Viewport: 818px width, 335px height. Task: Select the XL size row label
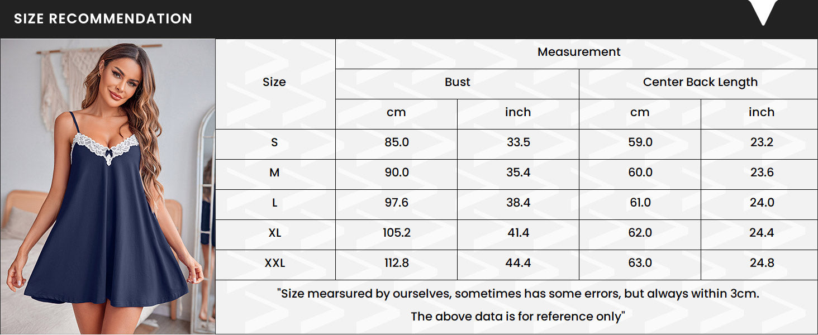click(x=274, y=233)
